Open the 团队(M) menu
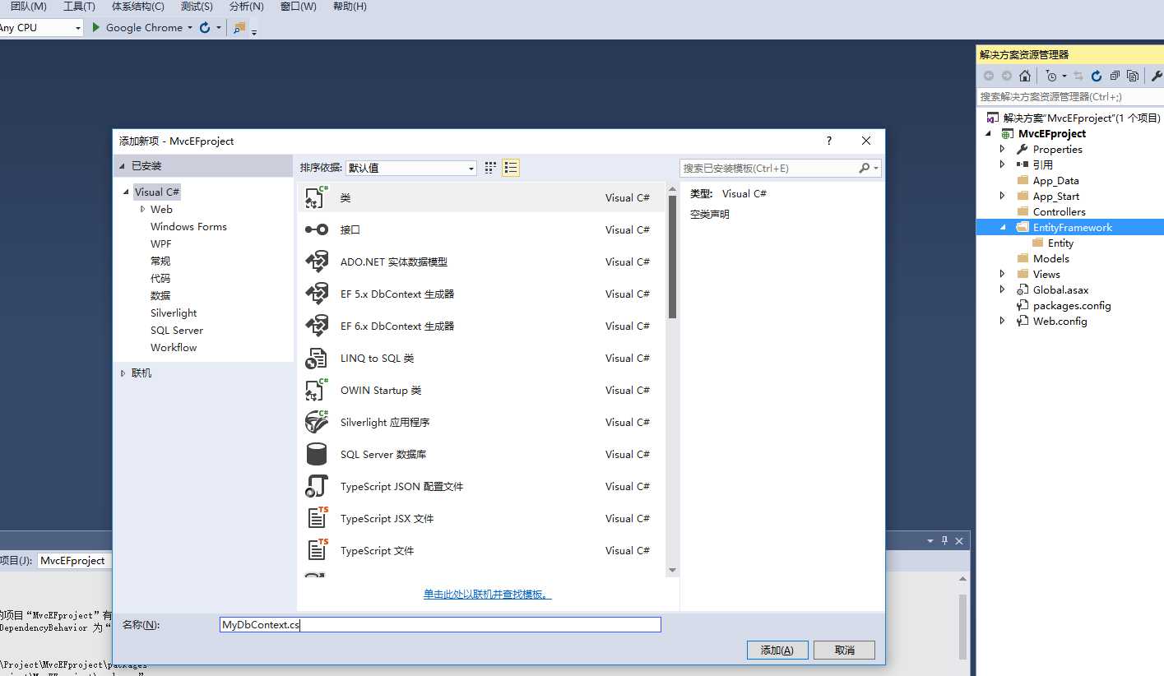1164x676 pixels. coord(28,7)
